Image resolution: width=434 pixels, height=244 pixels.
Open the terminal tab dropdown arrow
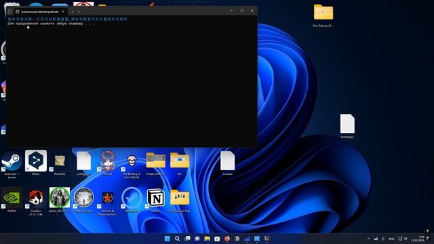tap(79, 12)
